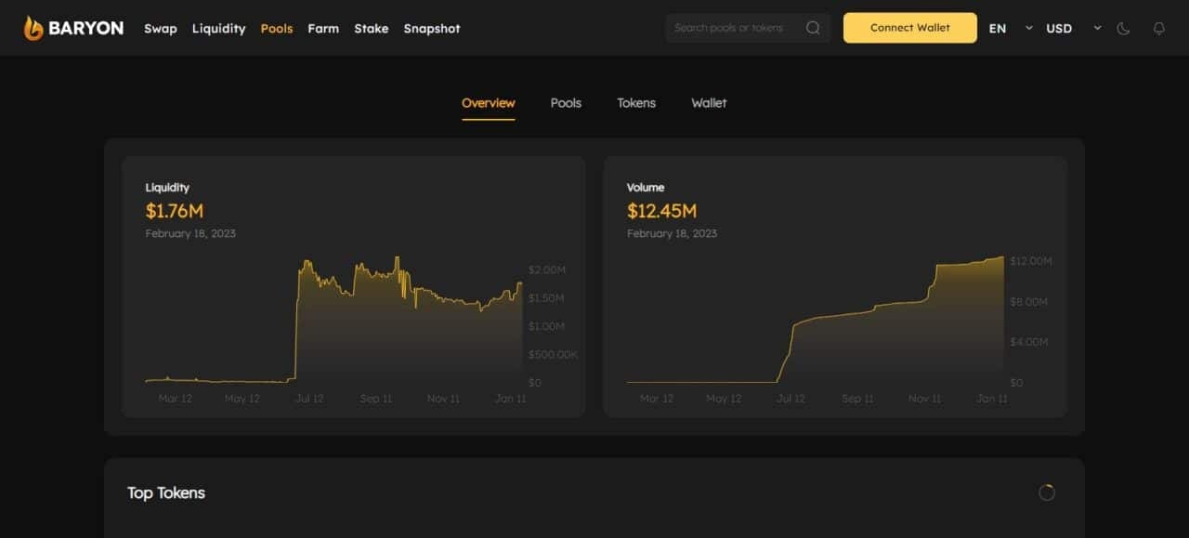Click $2.00M axis label on liquidity chart
The height and width of the screenshot is (538, 1189).
[x=547, y=269]
